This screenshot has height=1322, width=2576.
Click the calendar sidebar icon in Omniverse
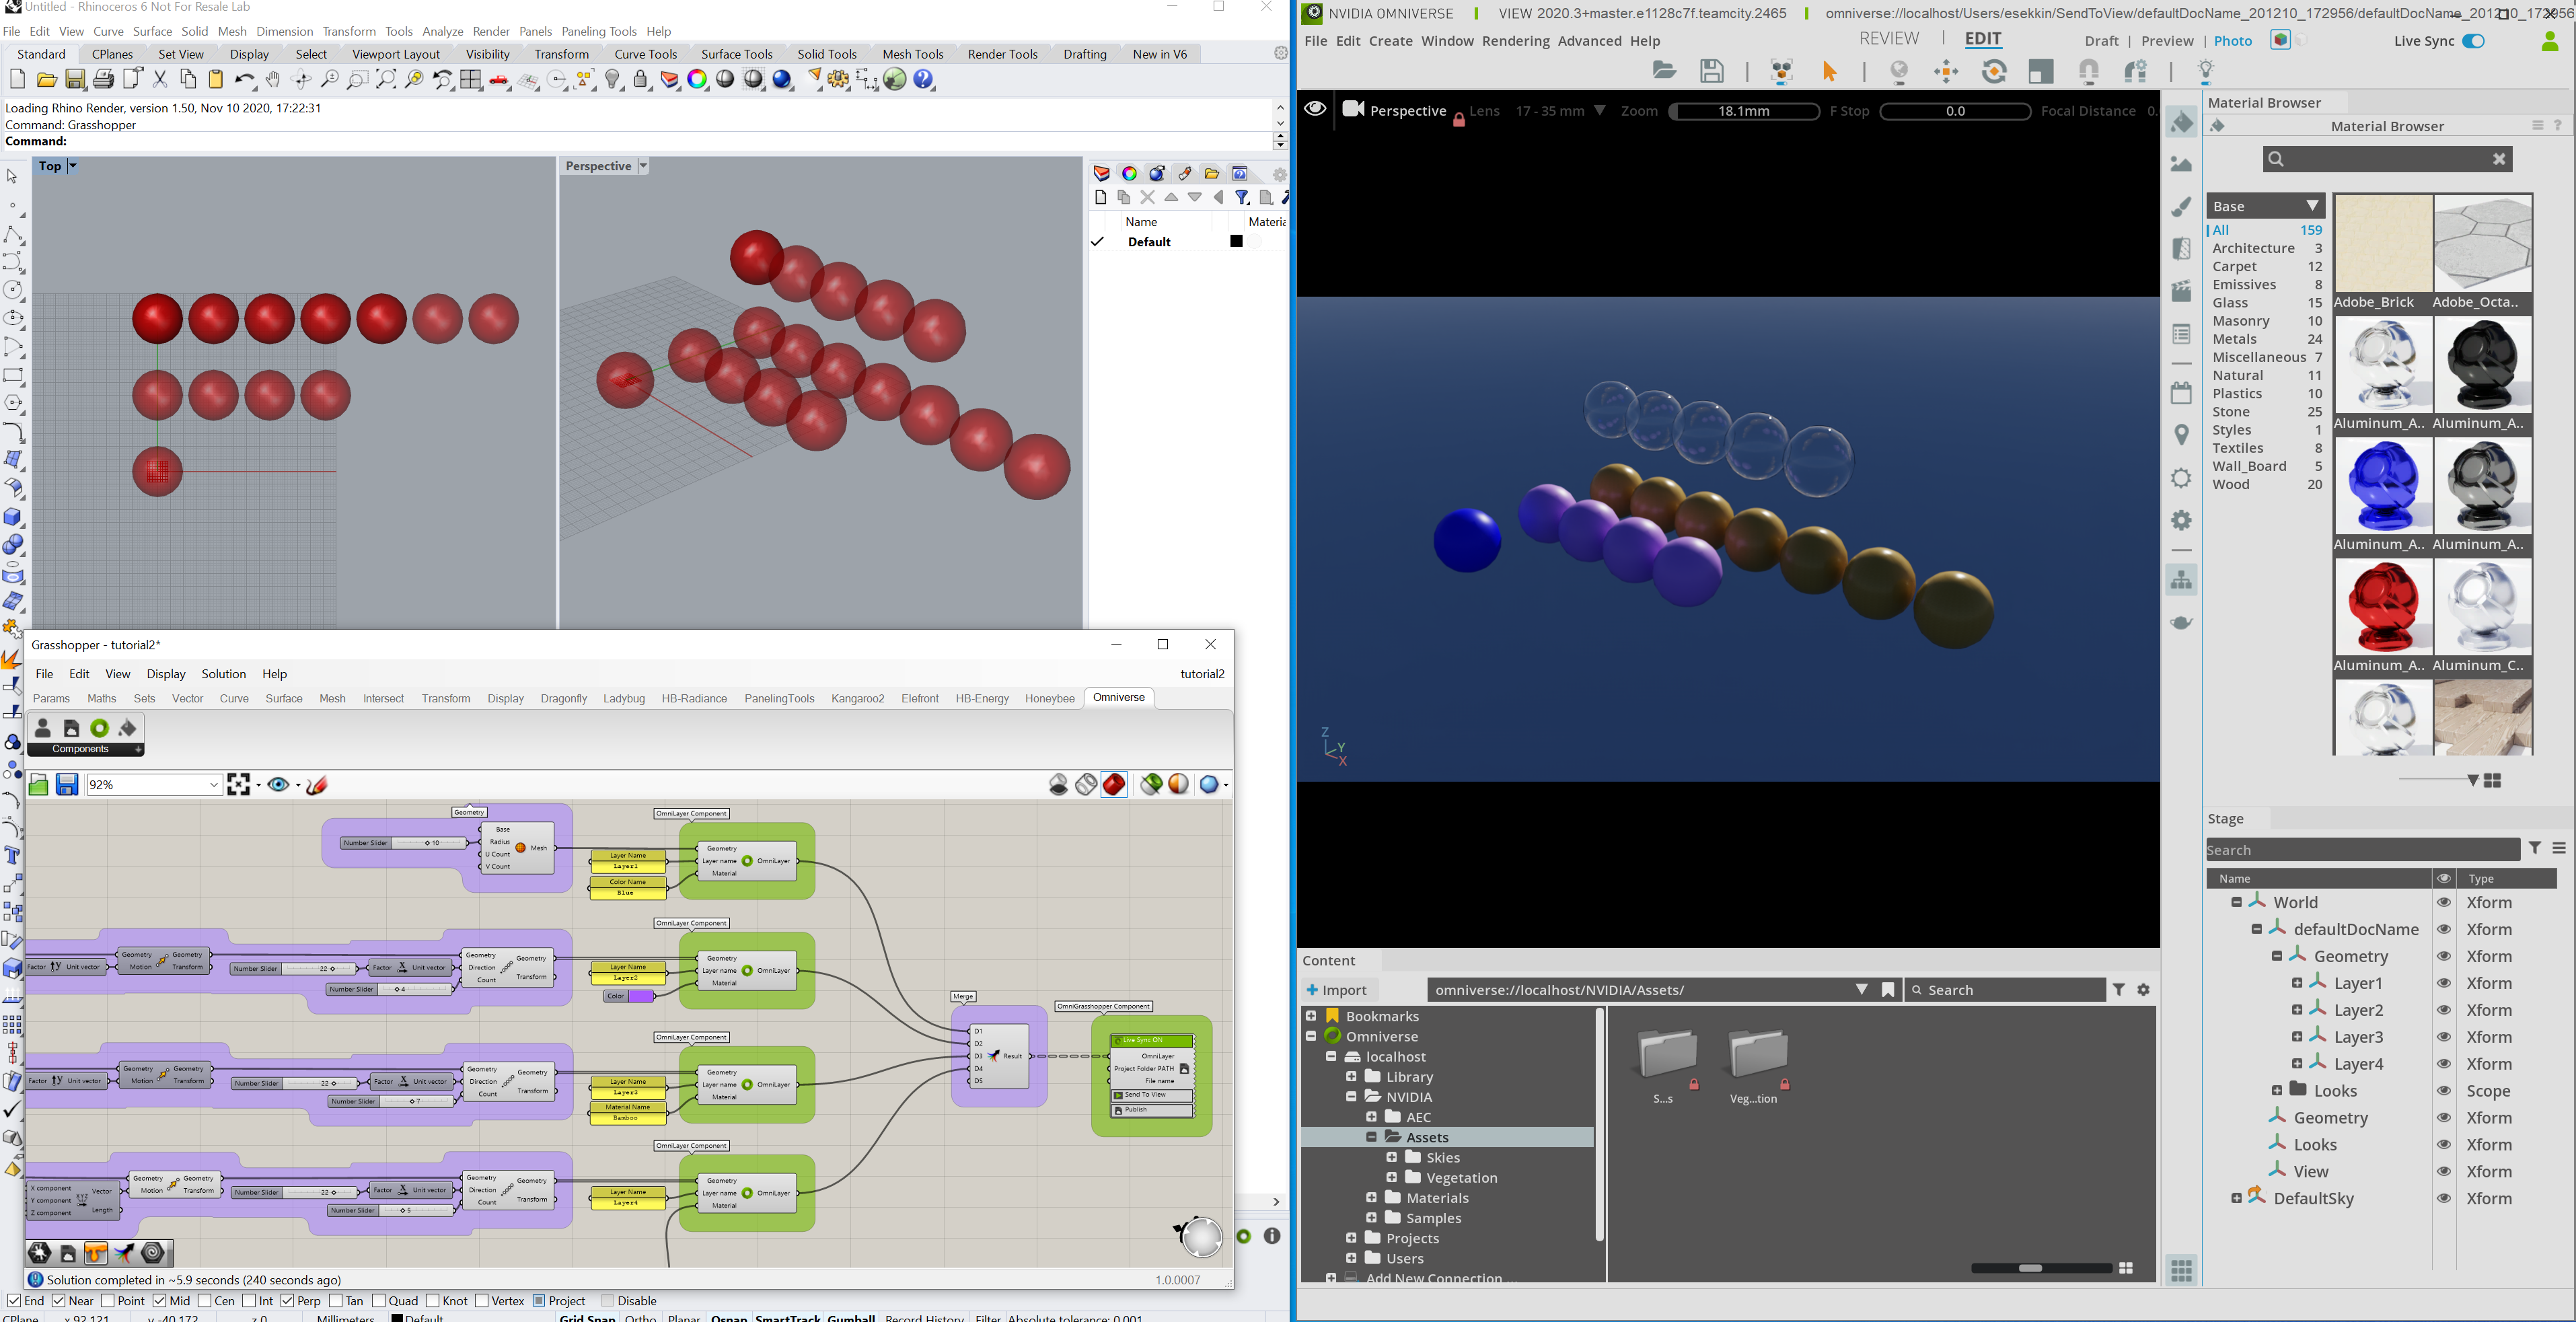point(2182,393)
